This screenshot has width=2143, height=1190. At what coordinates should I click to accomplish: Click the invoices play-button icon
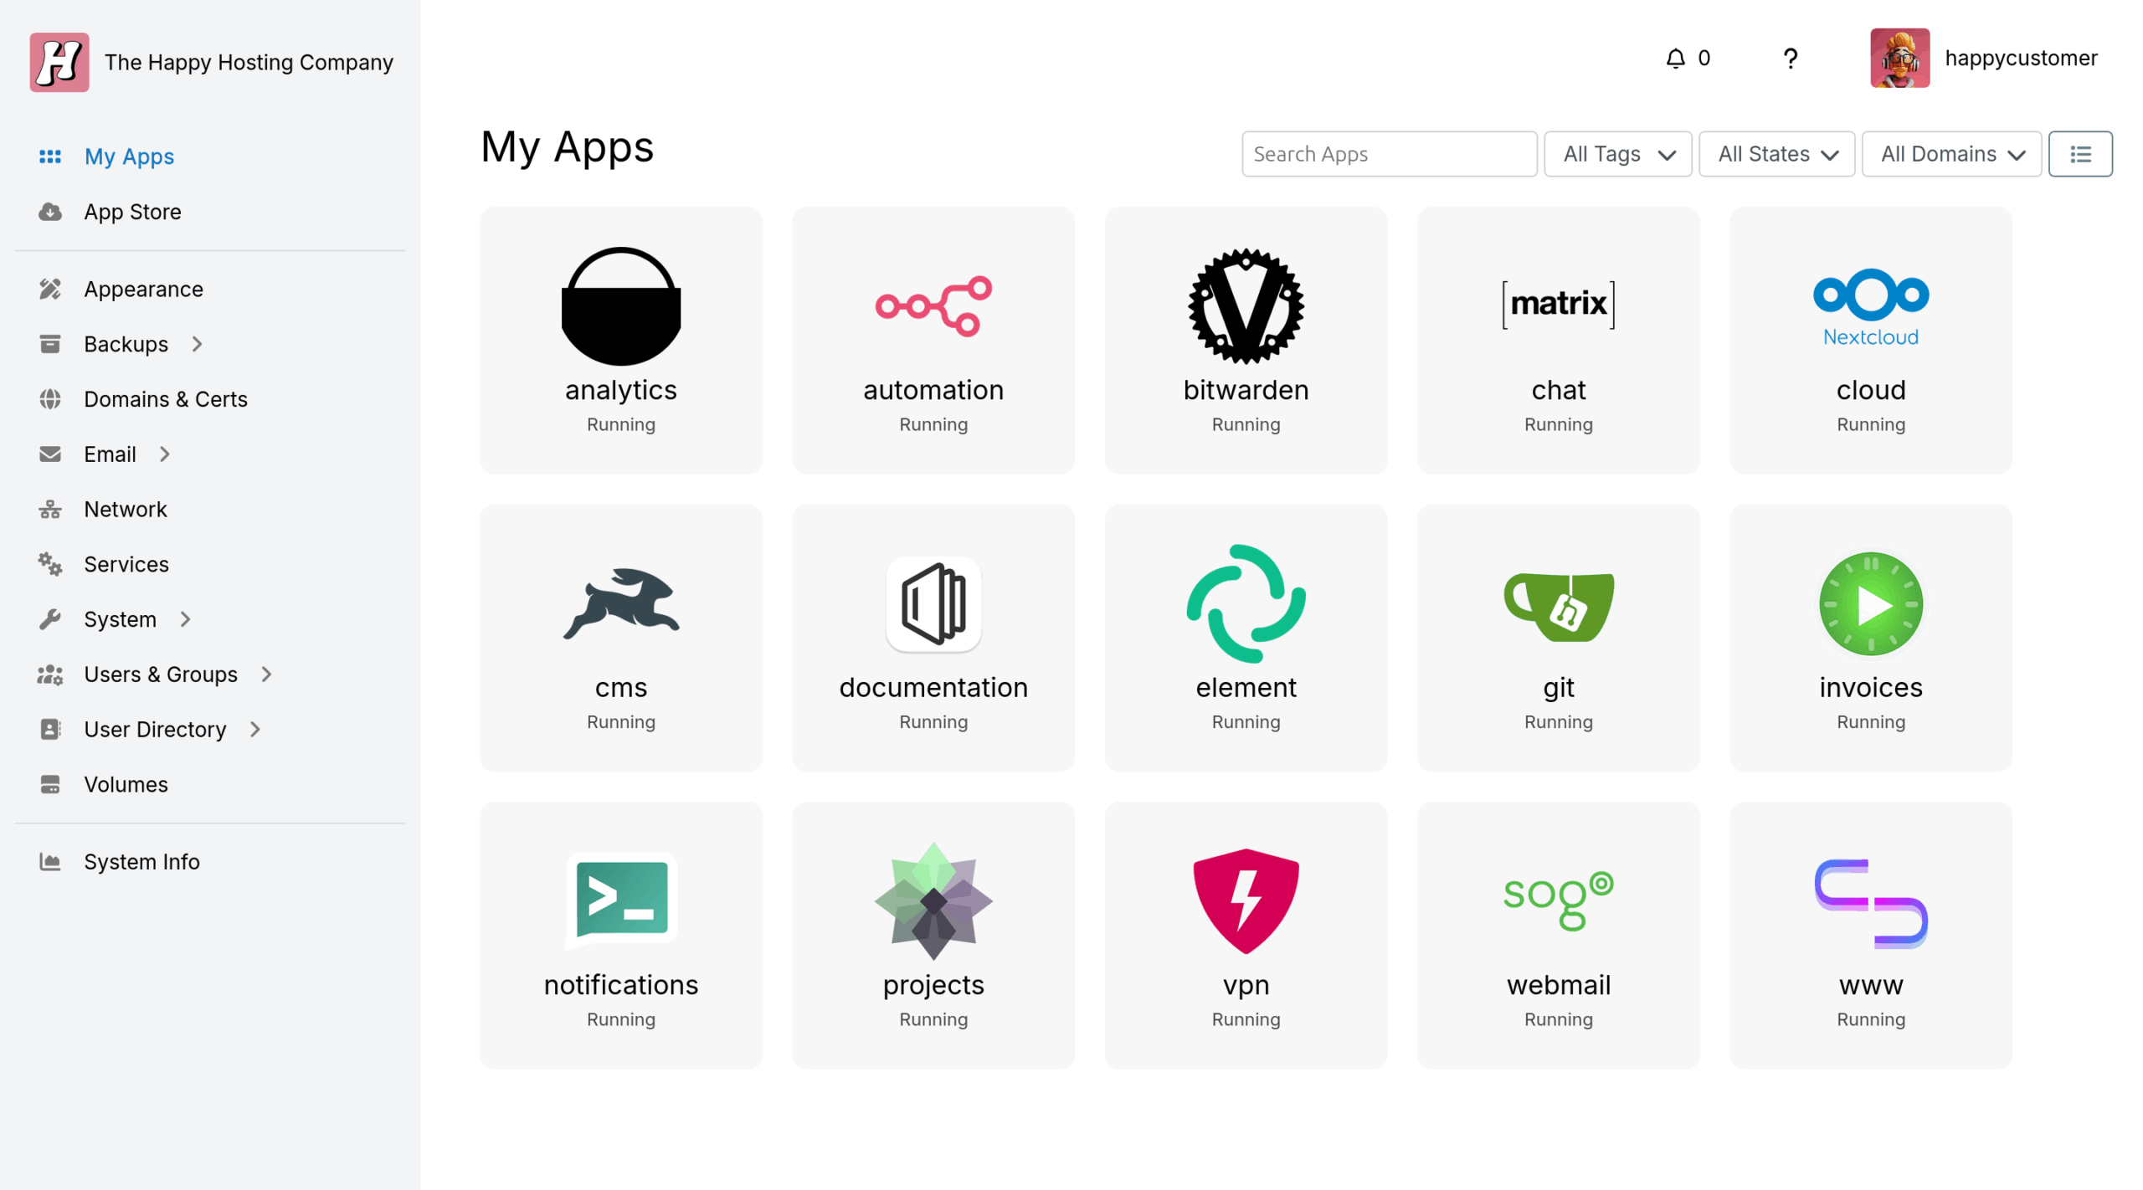[x=1869, y=603]
